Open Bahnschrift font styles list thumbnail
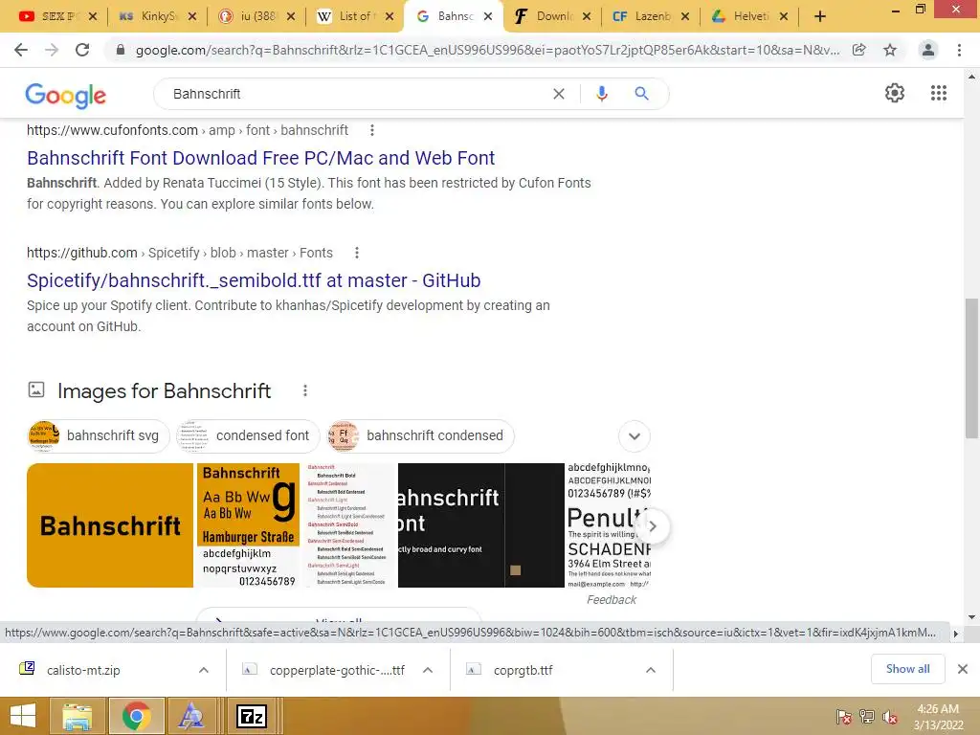The image size is (980, 735). coord(348,525)
